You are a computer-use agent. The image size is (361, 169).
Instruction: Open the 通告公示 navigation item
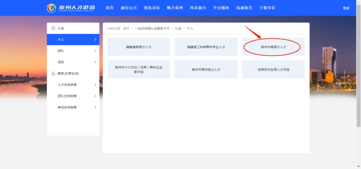[129, 8]
